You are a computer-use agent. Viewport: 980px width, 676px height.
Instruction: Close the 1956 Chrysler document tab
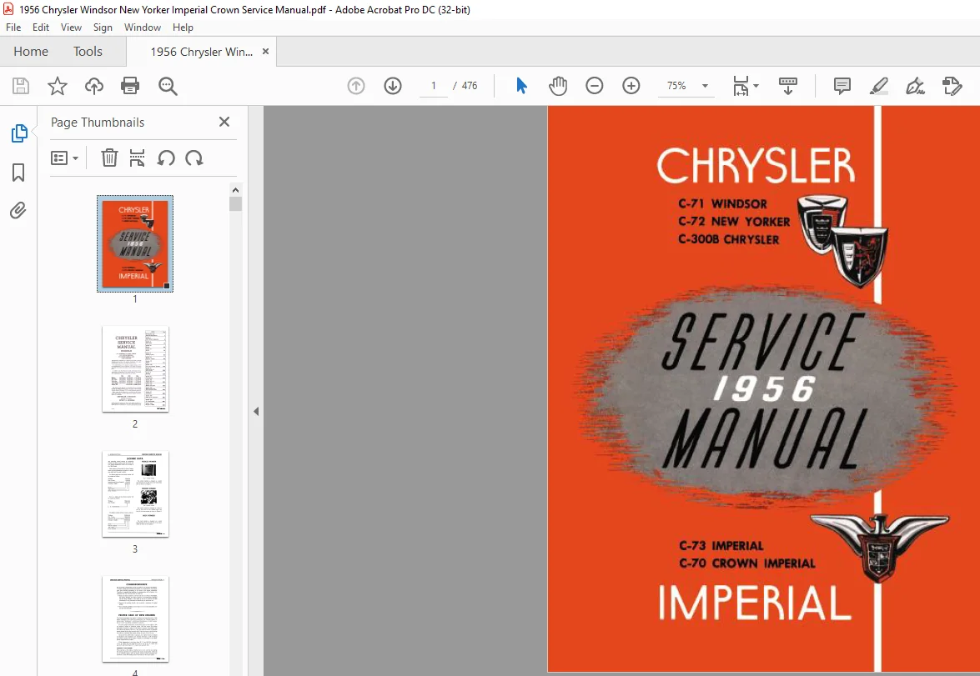coord(265,51)
